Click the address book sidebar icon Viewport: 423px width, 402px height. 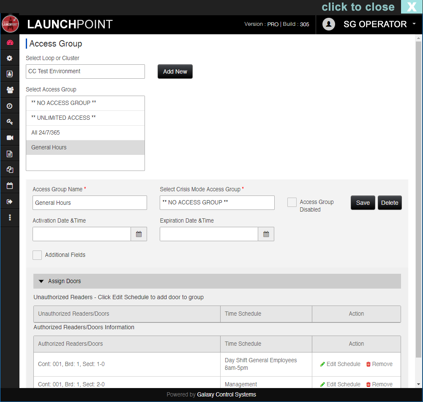[10, 74]
